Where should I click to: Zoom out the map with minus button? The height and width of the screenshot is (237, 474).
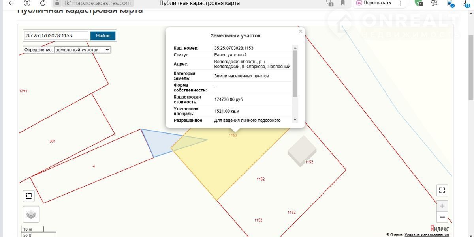(442, 217)
